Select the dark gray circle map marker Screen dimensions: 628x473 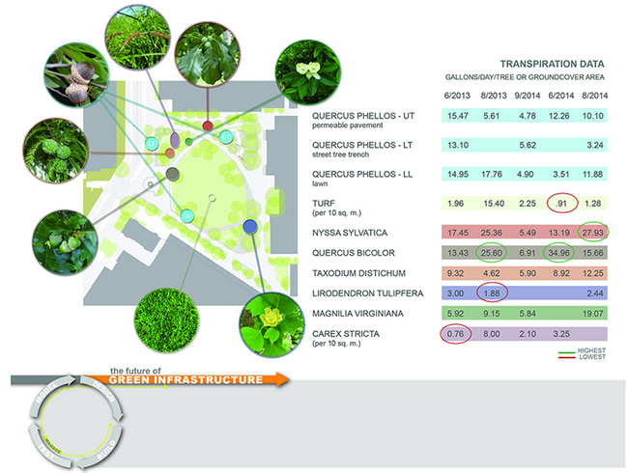[x=172, y=174]
